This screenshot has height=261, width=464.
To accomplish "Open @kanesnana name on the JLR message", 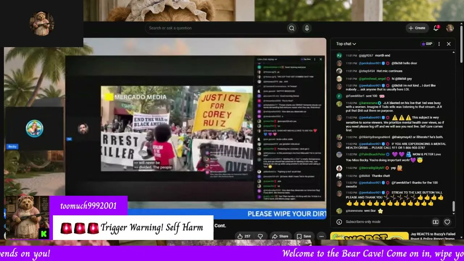I will 368,103.
